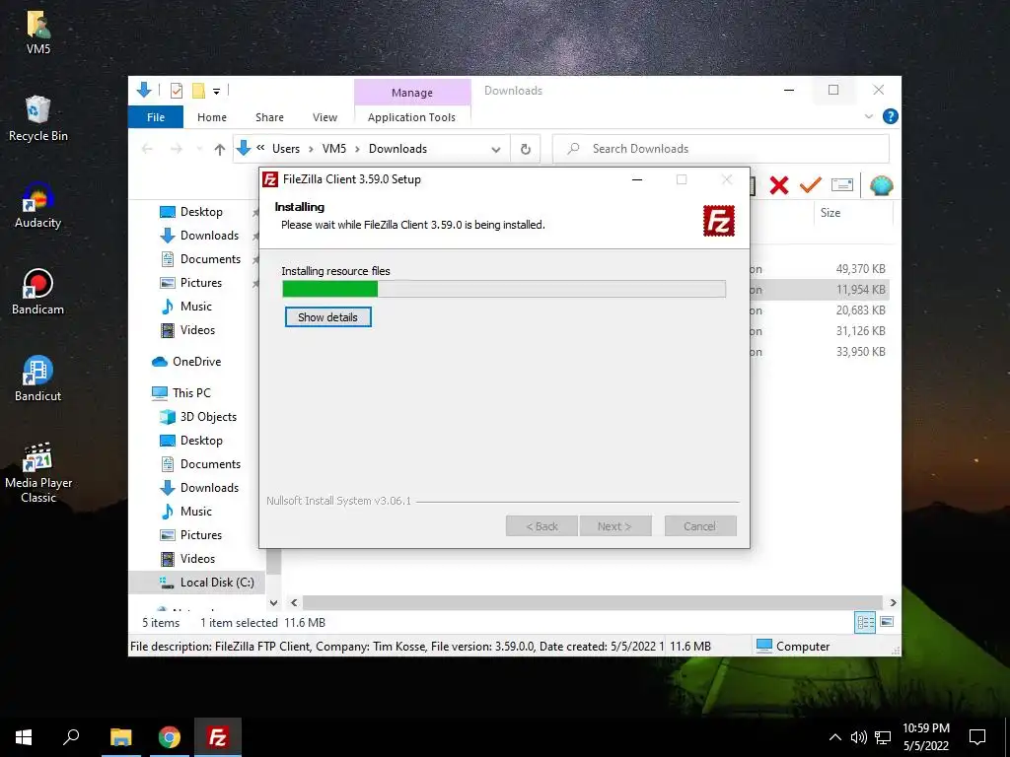This screenshot has width=1010, height=757.
Task: Launch Bandicut from the desktop
Action: [x=38, y=378]
